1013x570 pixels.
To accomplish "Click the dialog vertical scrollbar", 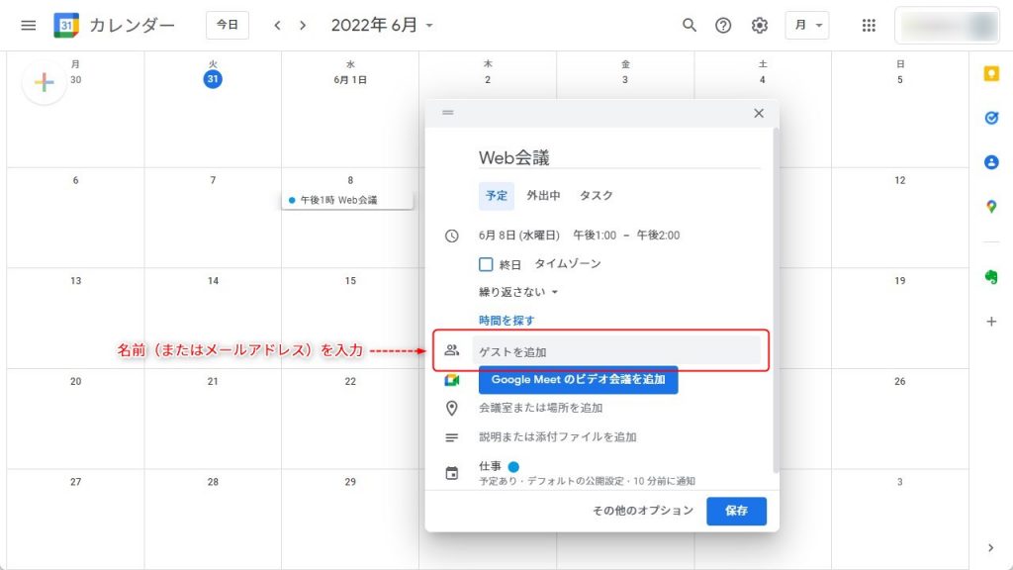I will 776,301.
